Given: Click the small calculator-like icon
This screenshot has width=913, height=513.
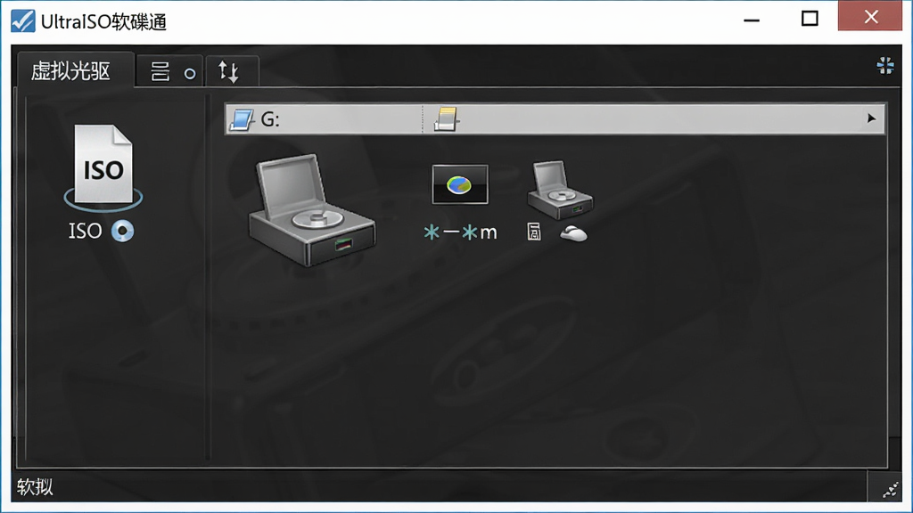Looking at the screenshot, I should coord(534,232).
